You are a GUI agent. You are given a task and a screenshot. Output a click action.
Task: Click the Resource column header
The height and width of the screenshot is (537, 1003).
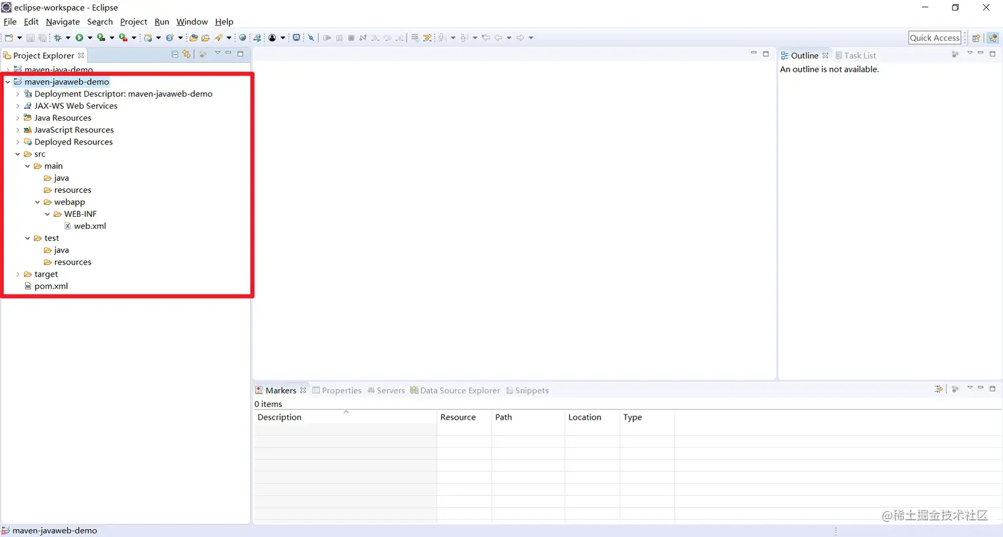(464, 417)
